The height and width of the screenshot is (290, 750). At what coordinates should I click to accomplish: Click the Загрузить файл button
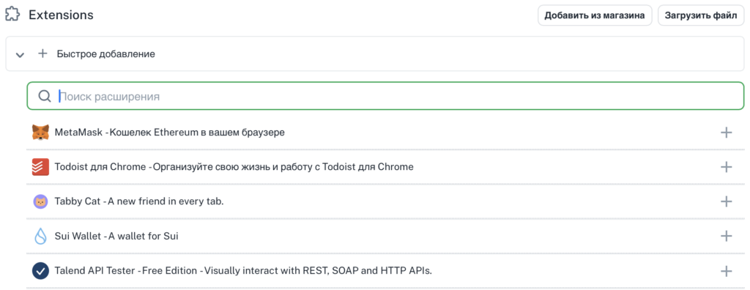tap(701, 15)
